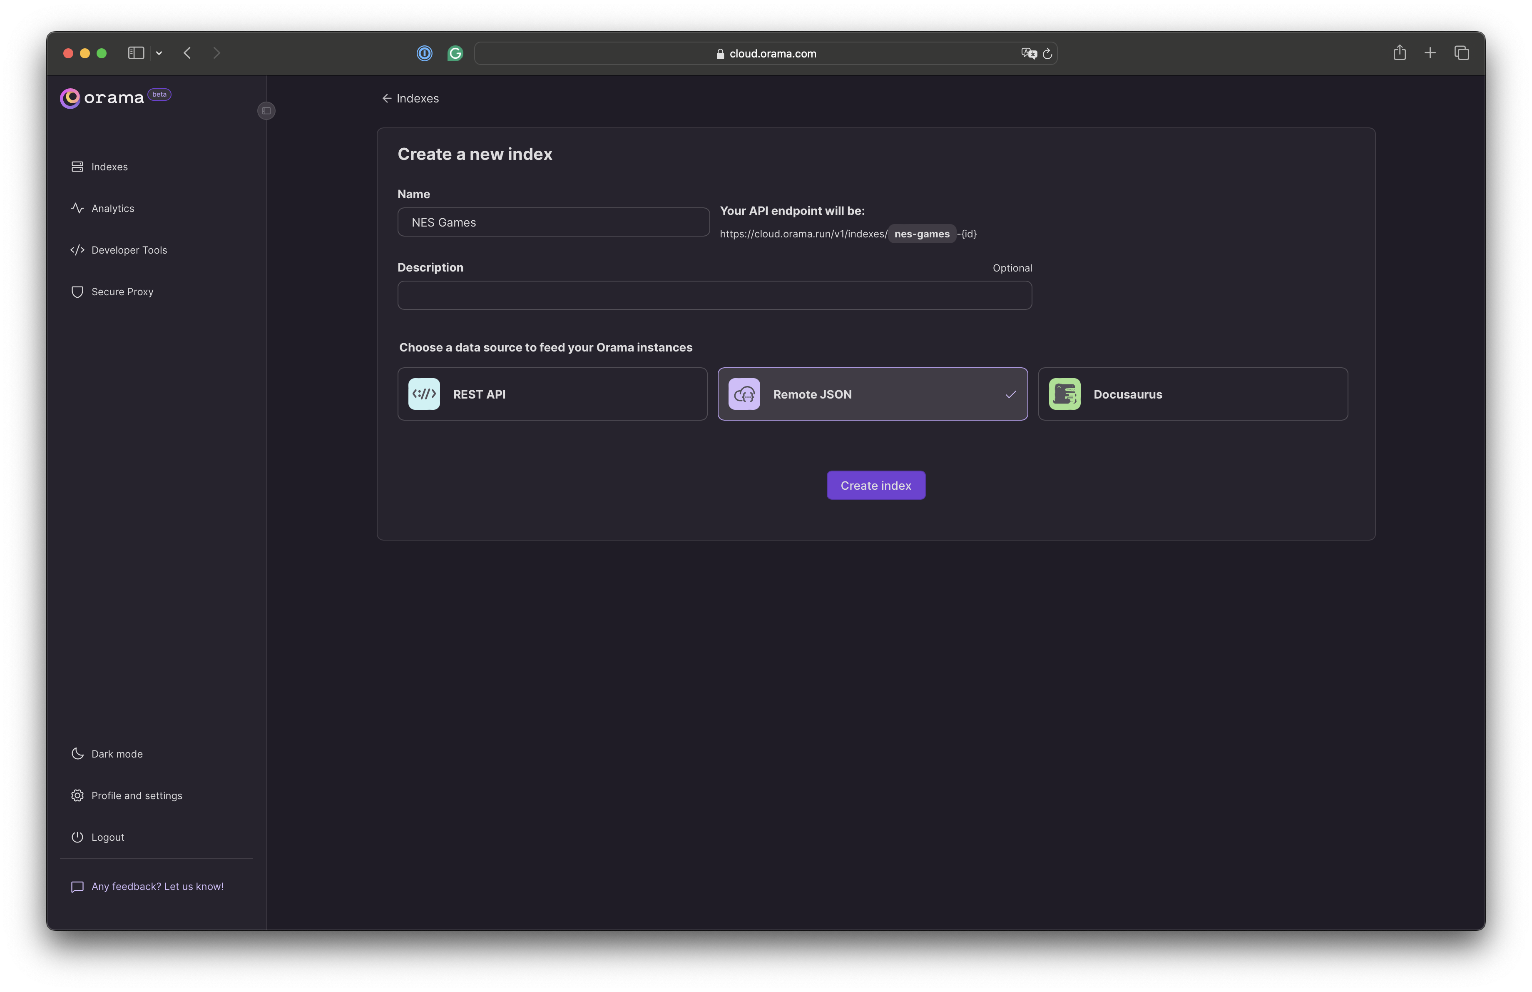1532x992 pixels.
Task: Select the REST API data source card
Action: [552, 394]
